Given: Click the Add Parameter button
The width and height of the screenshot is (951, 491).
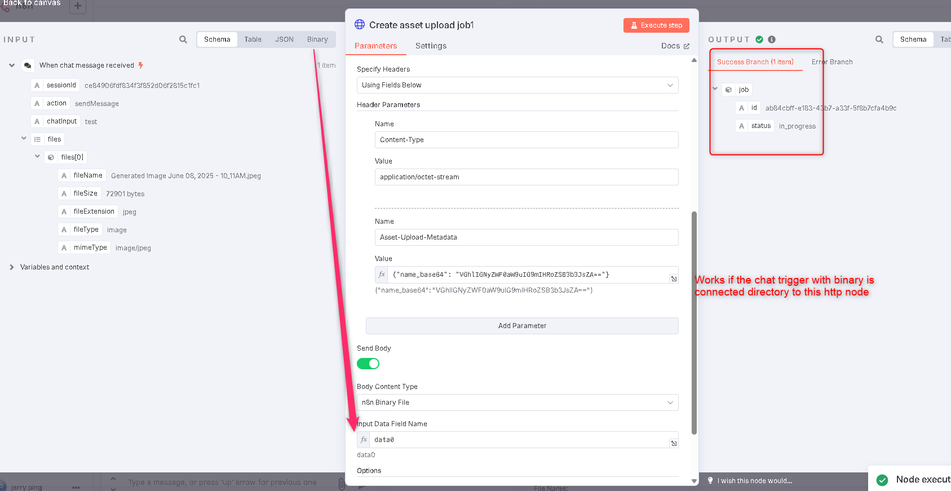Looking at the screenshot, I should [522, 326].
